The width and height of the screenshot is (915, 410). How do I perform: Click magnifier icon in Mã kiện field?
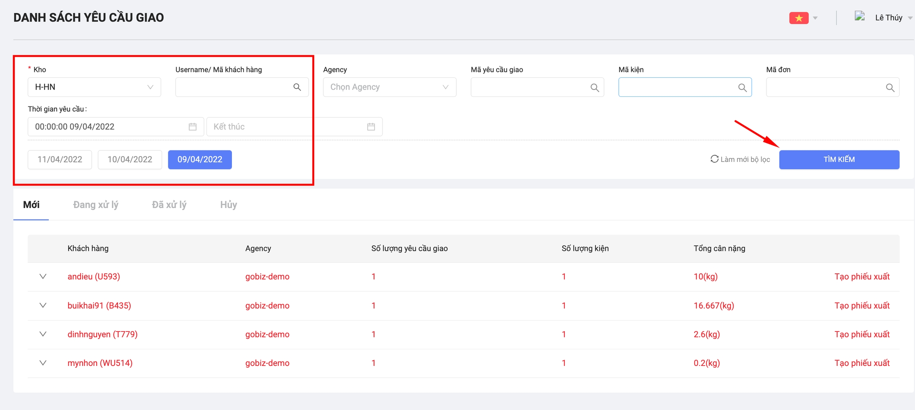point(742,88)
